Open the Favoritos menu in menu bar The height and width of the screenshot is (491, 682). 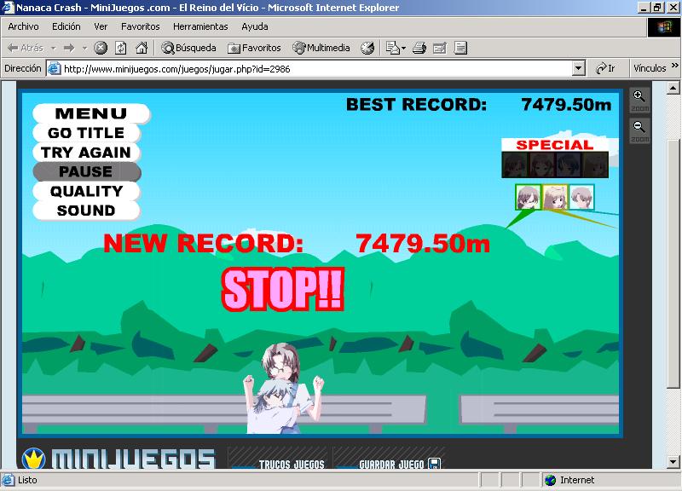141,26
